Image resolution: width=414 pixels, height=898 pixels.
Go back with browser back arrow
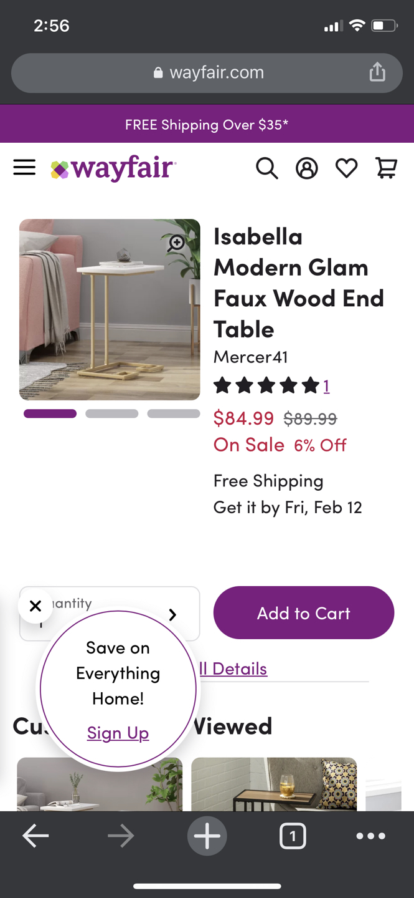pos(35,836)
